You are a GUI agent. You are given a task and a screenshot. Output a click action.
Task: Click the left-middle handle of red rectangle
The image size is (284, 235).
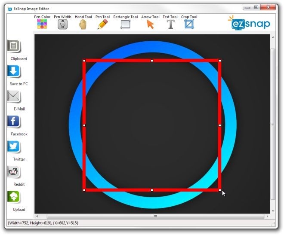click(x=84, y=125)
